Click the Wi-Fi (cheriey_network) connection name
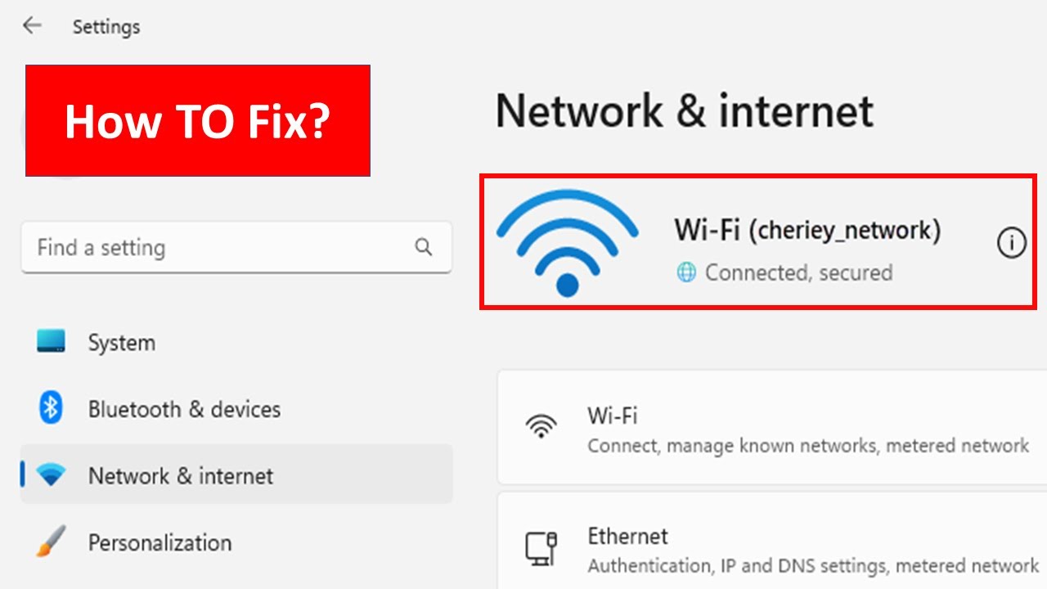 pos(807,230)
